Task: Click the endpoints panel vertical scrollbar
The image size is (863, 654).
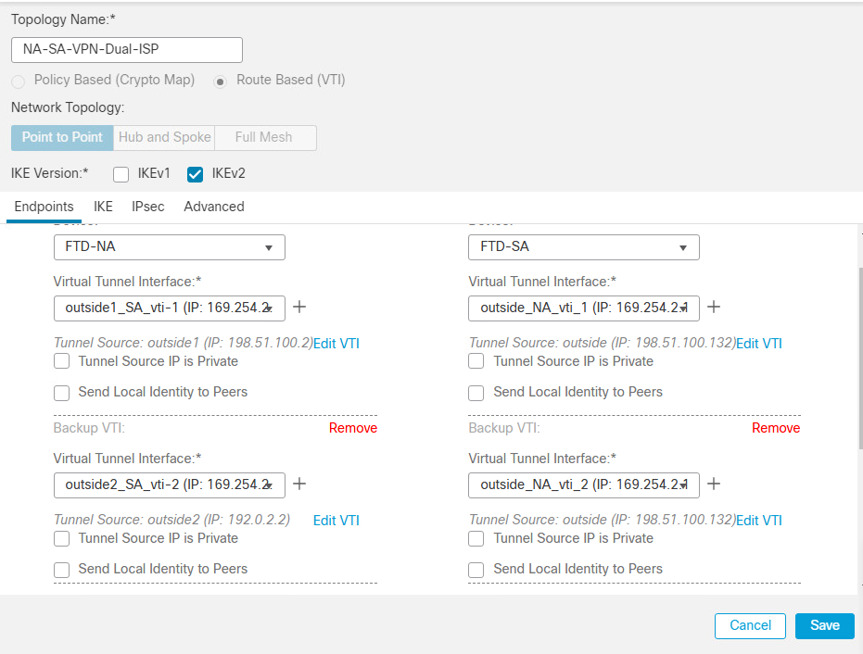Action: (860, 358)
